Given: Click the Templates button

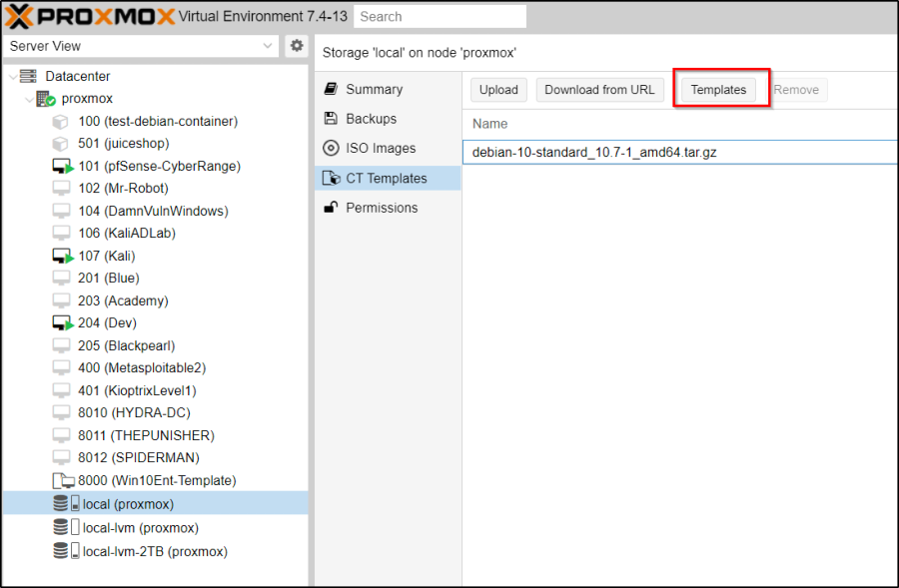Looking at the screenshot, I should [x=718, y=90].
